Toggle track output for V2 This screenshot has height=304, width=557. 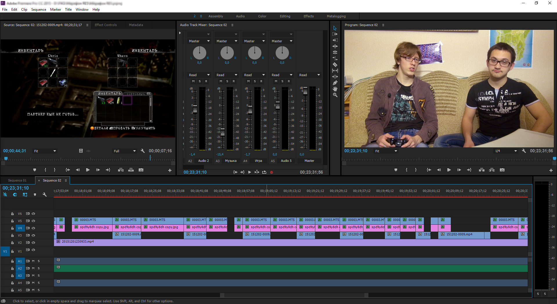[33, 243]
